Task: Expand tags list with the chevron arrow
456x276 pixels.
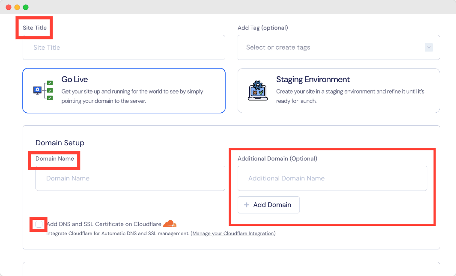Action: [429, 48]
